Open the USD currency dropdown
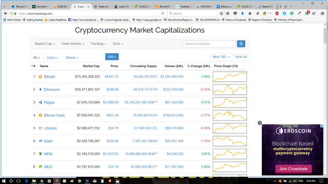The height and width of the screenshot is (184, 328). [112, 57]
